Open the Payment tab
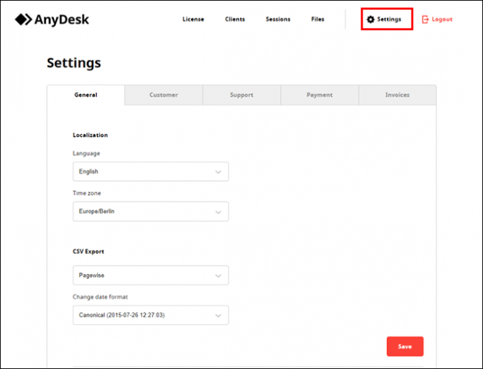 tap(319, 95)
